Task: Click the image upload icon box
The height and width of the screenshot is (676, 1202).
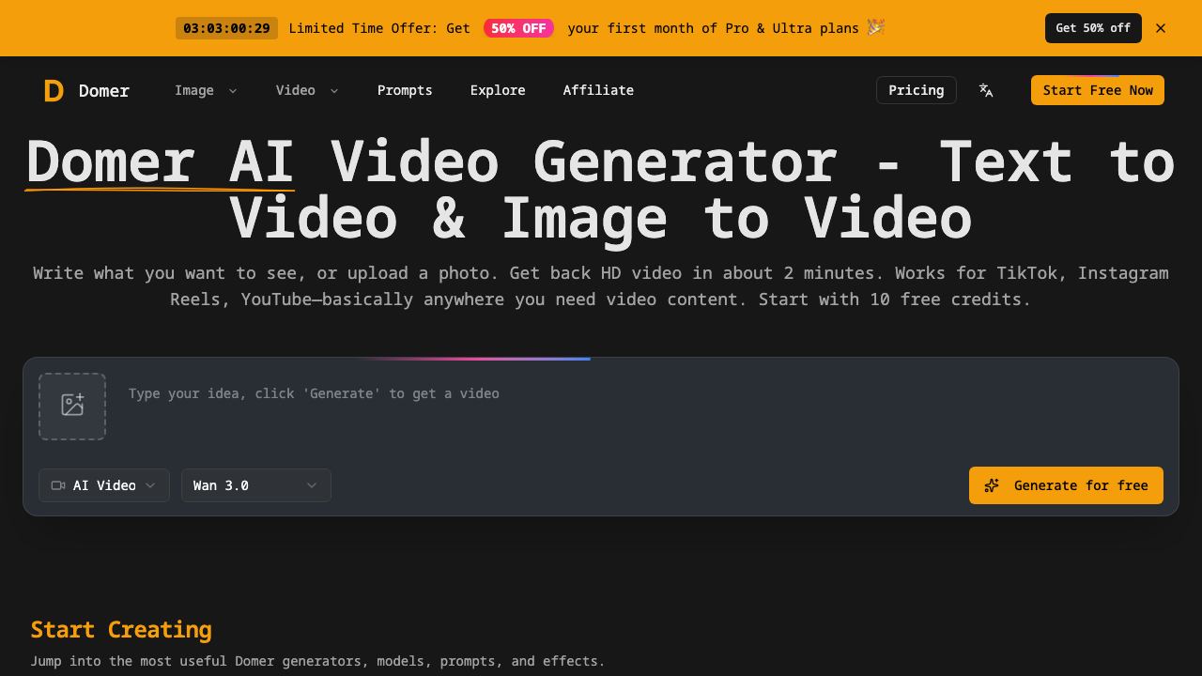Action: point(72,406)
